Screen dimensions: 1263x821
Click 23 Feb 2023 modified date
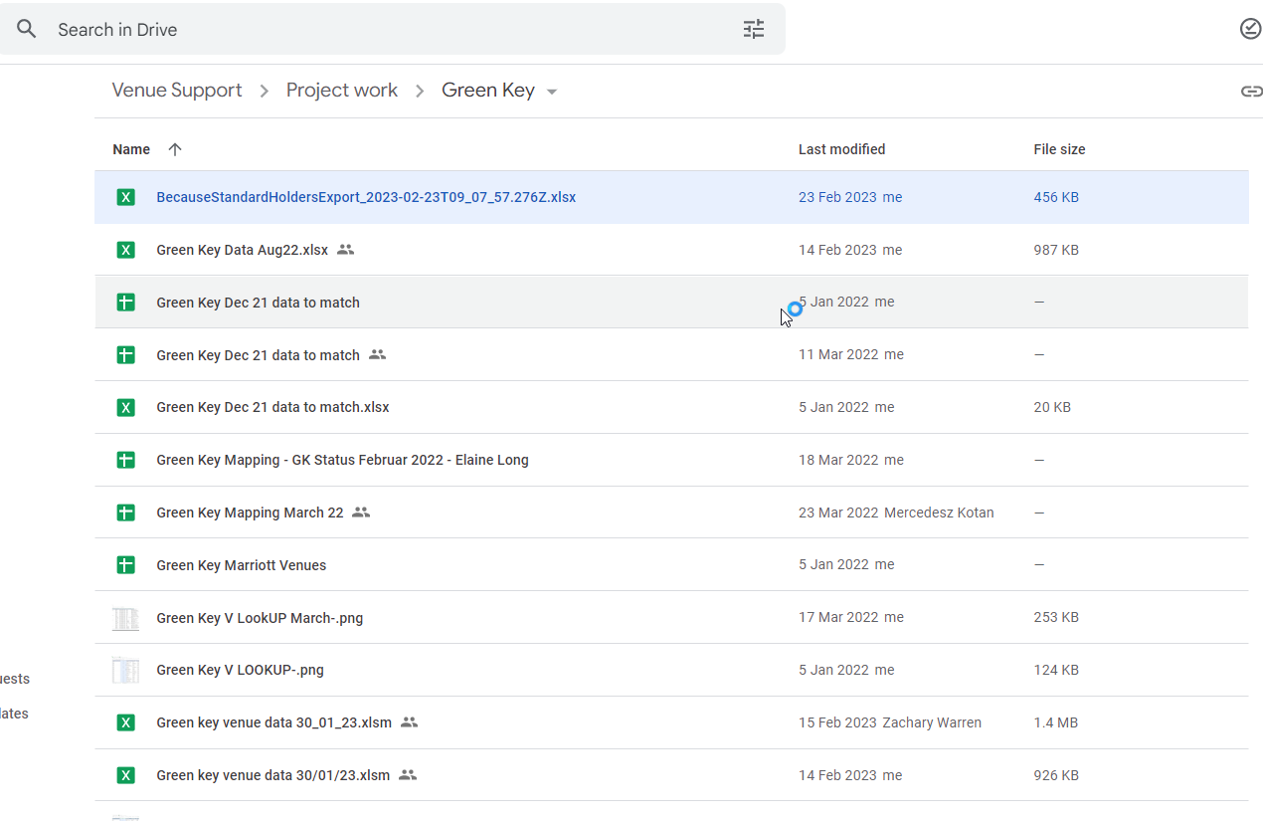coord(837,197)
